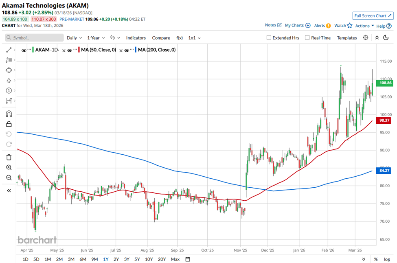Select the numbered circle annotation tool
The image size is (397, 263).
9,91
